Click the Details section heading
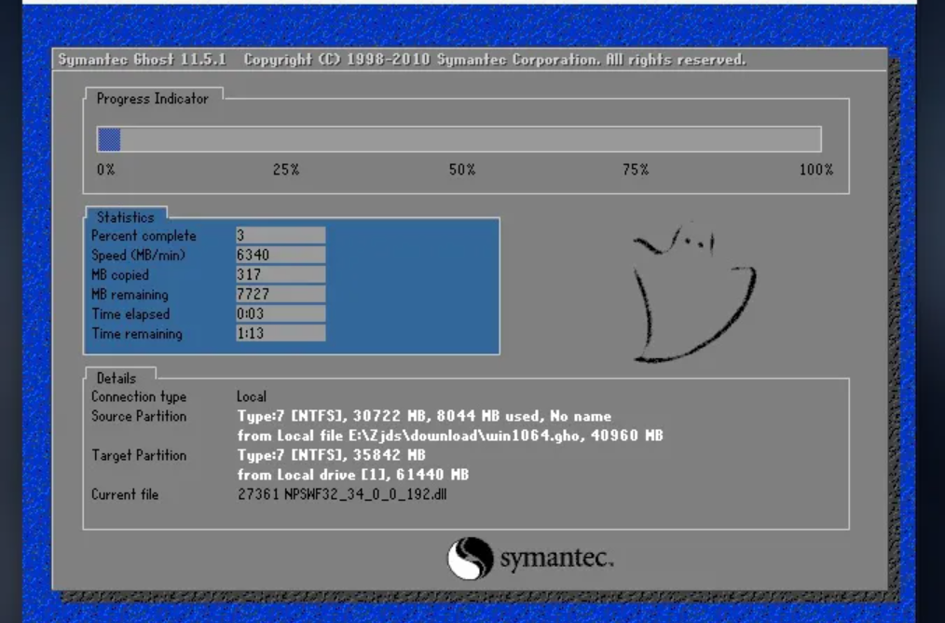The image size is (945, 623). [116, 379]
